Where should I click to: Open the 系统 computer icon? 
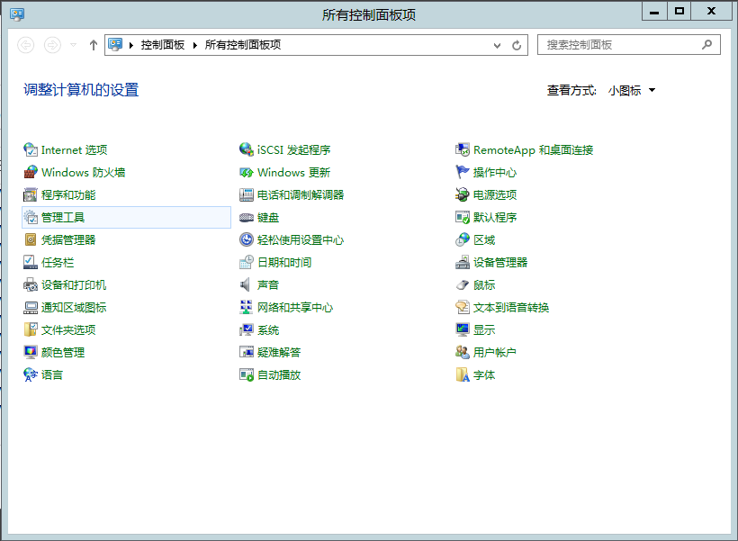pos(247,329)
